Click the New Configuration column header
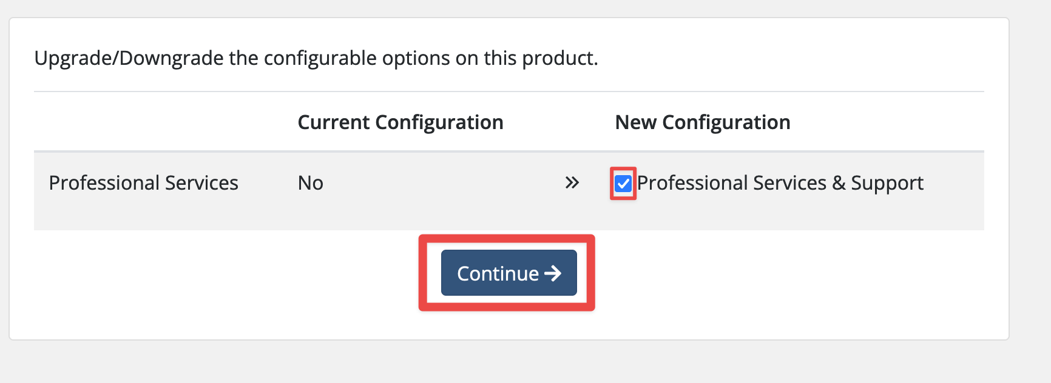 [x=703, y=122]
